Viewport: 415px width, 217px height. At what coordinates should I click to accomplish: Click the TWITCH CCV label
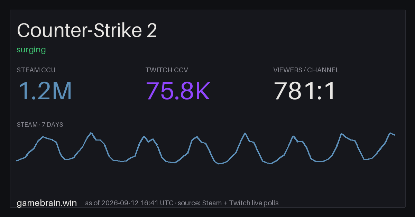coord(167,70)
